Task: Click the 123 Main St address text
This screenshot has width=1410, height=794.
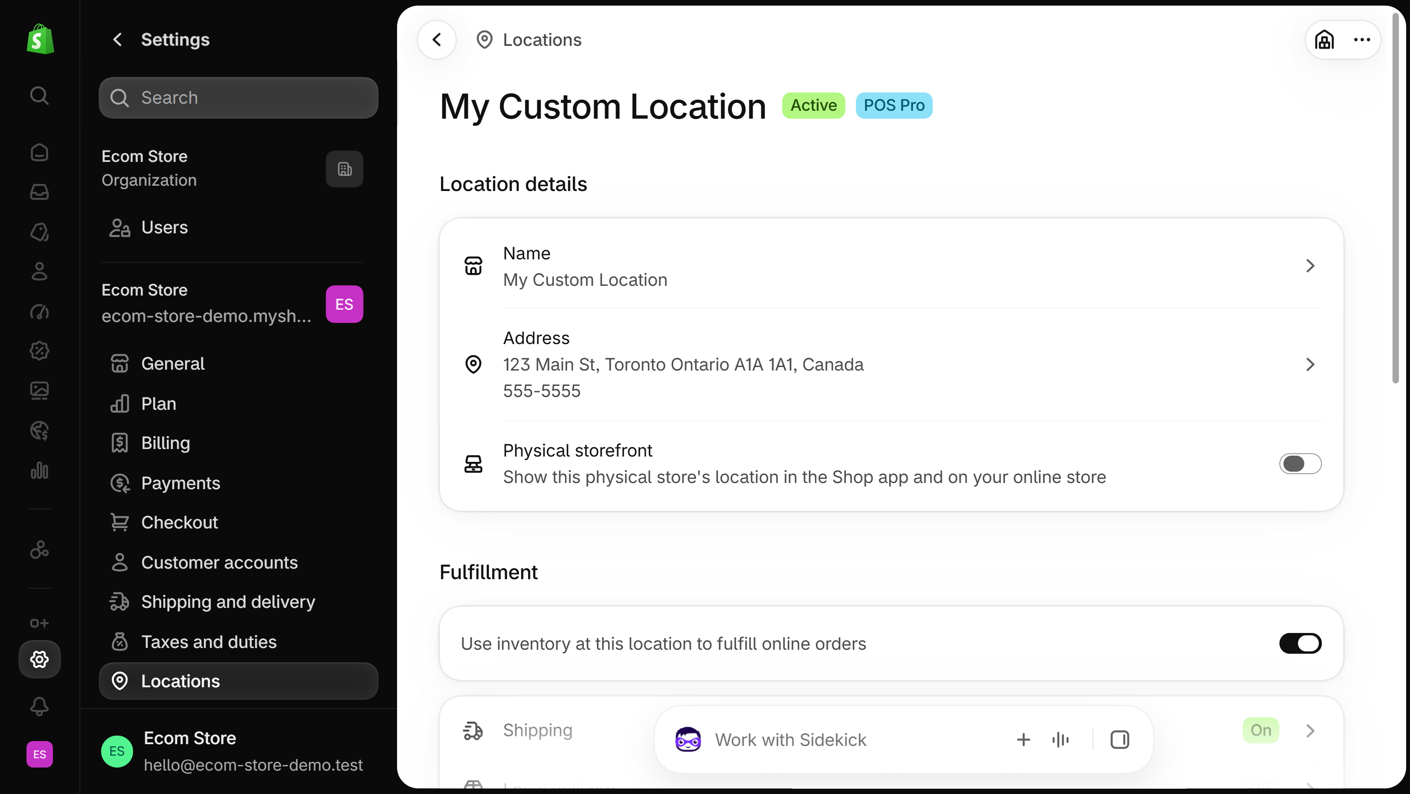Action: pos(683,364)
